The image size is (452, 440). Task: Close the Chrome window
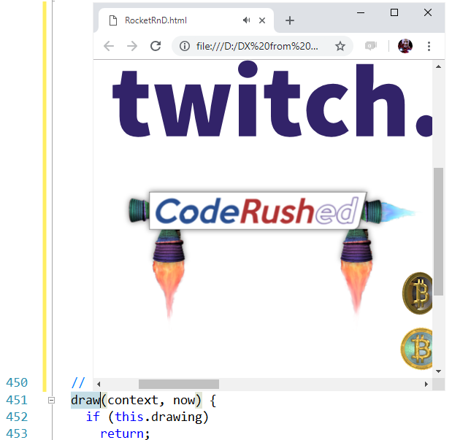[x=428, y=12]
